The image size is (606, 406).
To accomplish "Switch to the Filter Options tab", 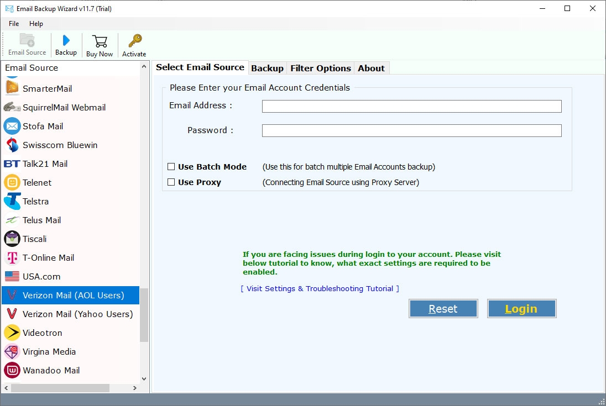I will click(x=320, y=68).
